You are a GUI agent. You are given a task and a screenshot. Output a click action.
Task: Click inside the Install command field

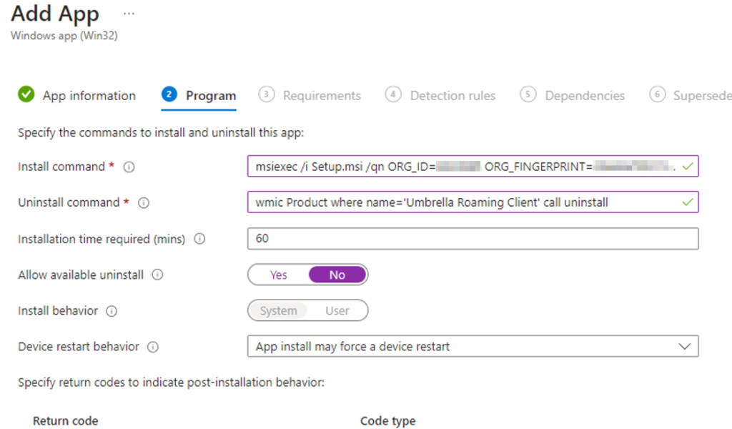(465, 167)
